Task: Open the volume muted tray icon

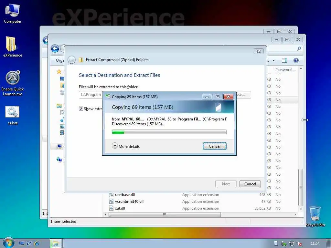Action: (299, 243)
